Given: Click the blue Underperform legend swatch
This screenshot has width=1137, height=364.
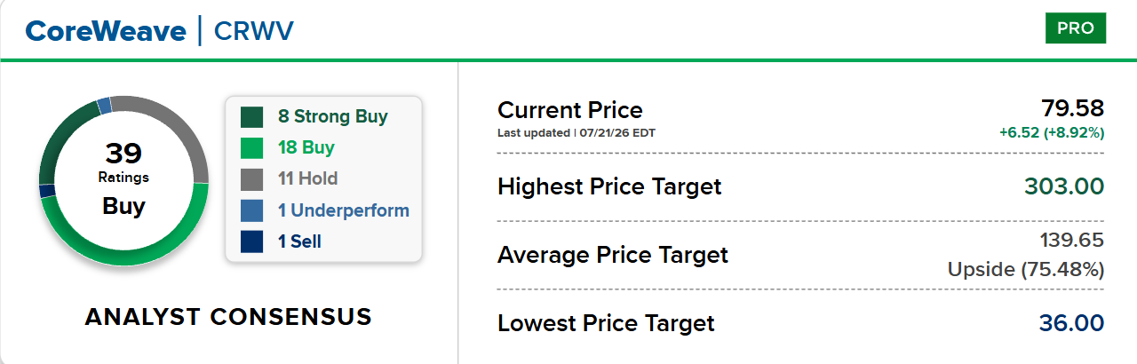Looking at the screenshot, I should 252,210.
